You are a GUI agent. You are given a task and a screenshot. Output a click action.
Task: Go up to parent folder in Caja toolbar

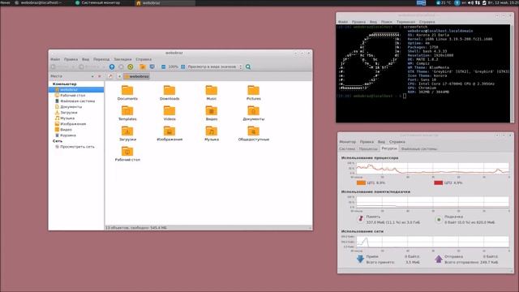tap(112, 67)
